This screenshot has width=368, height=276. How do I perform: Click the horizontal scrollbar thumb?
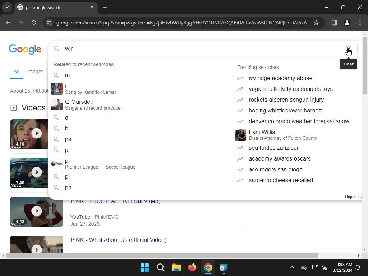[162, 256]
